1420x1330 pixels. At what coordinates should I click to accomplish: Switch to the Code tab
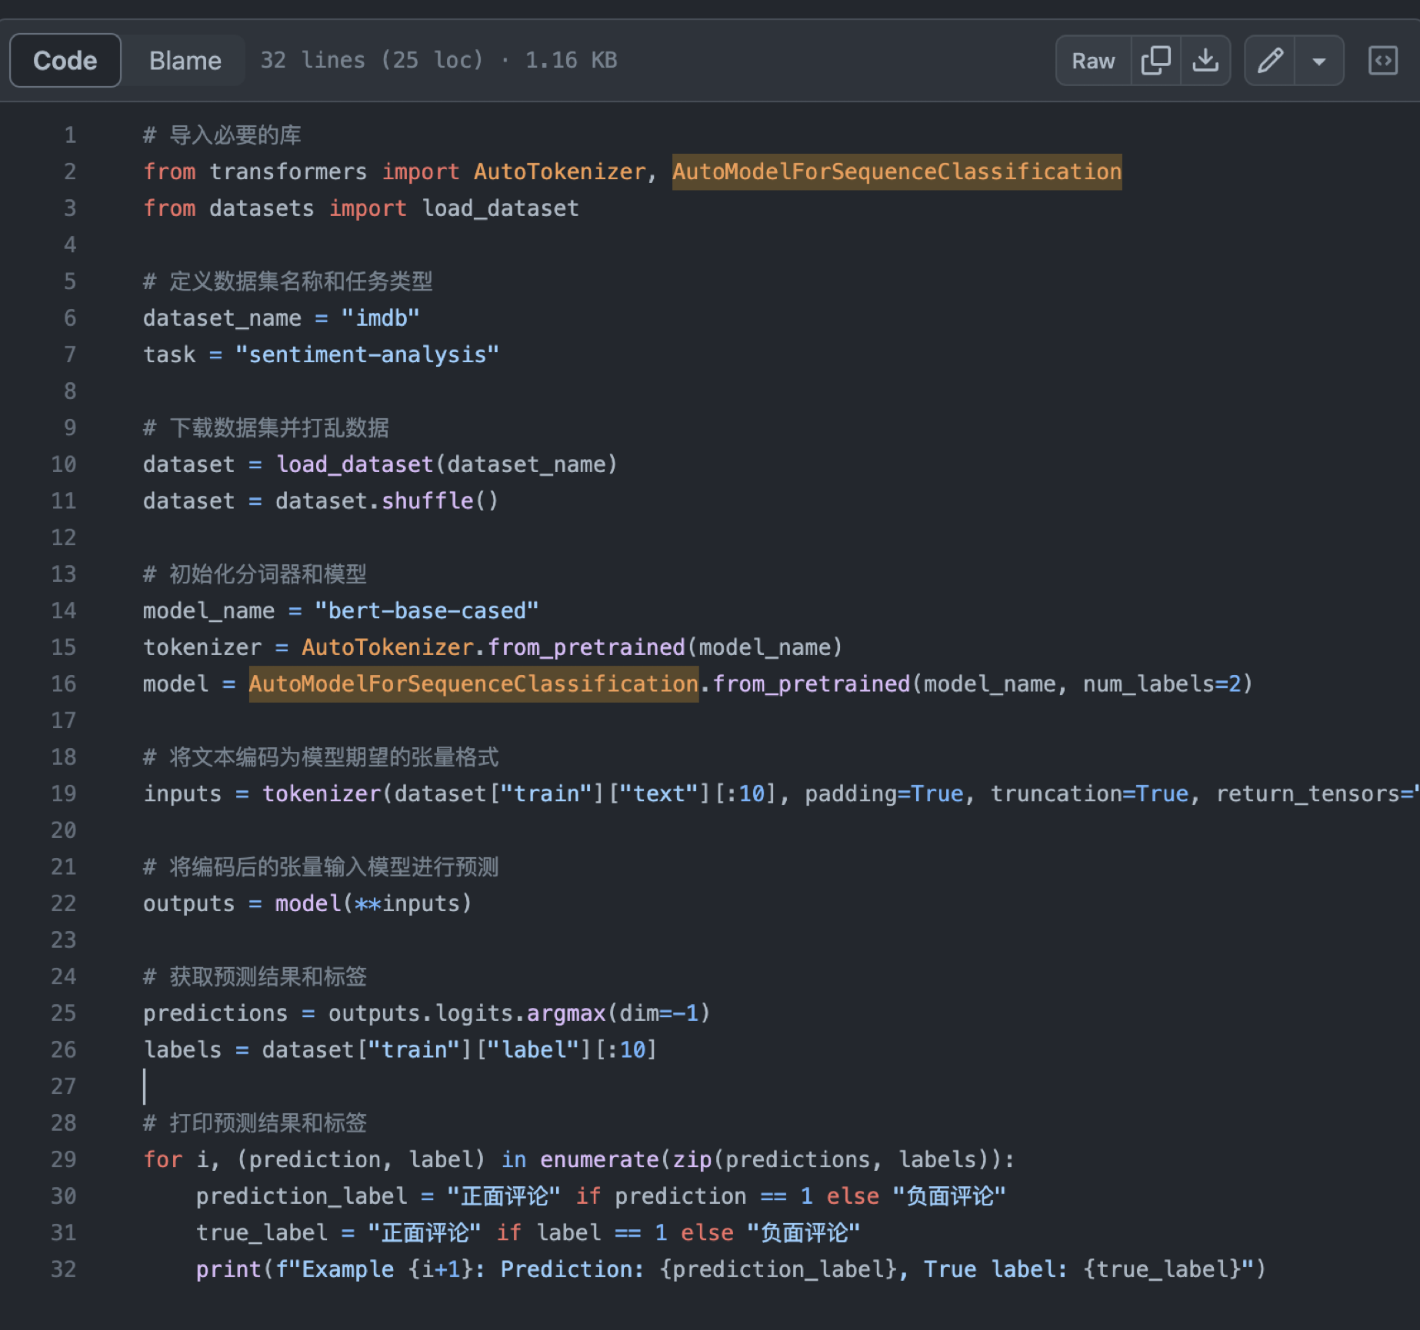pyautogui.click(x=65, y=61)
